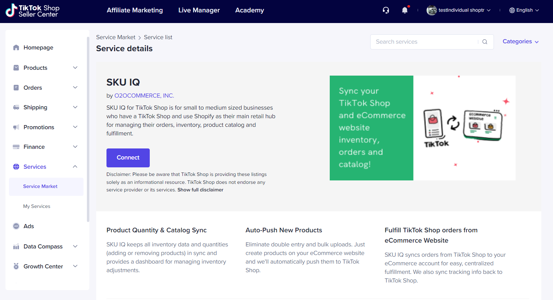The image size is (553, 300).
Task: Open the testIndividual shoptr account menu
Action: coord(459,10)
